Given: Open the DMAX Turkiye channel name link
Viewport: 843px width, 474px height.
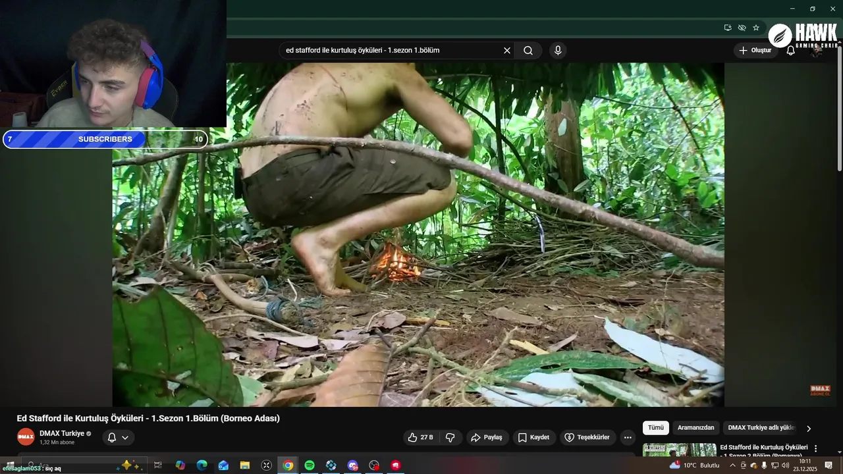Looking at the screenshot, I should point(62,433).
